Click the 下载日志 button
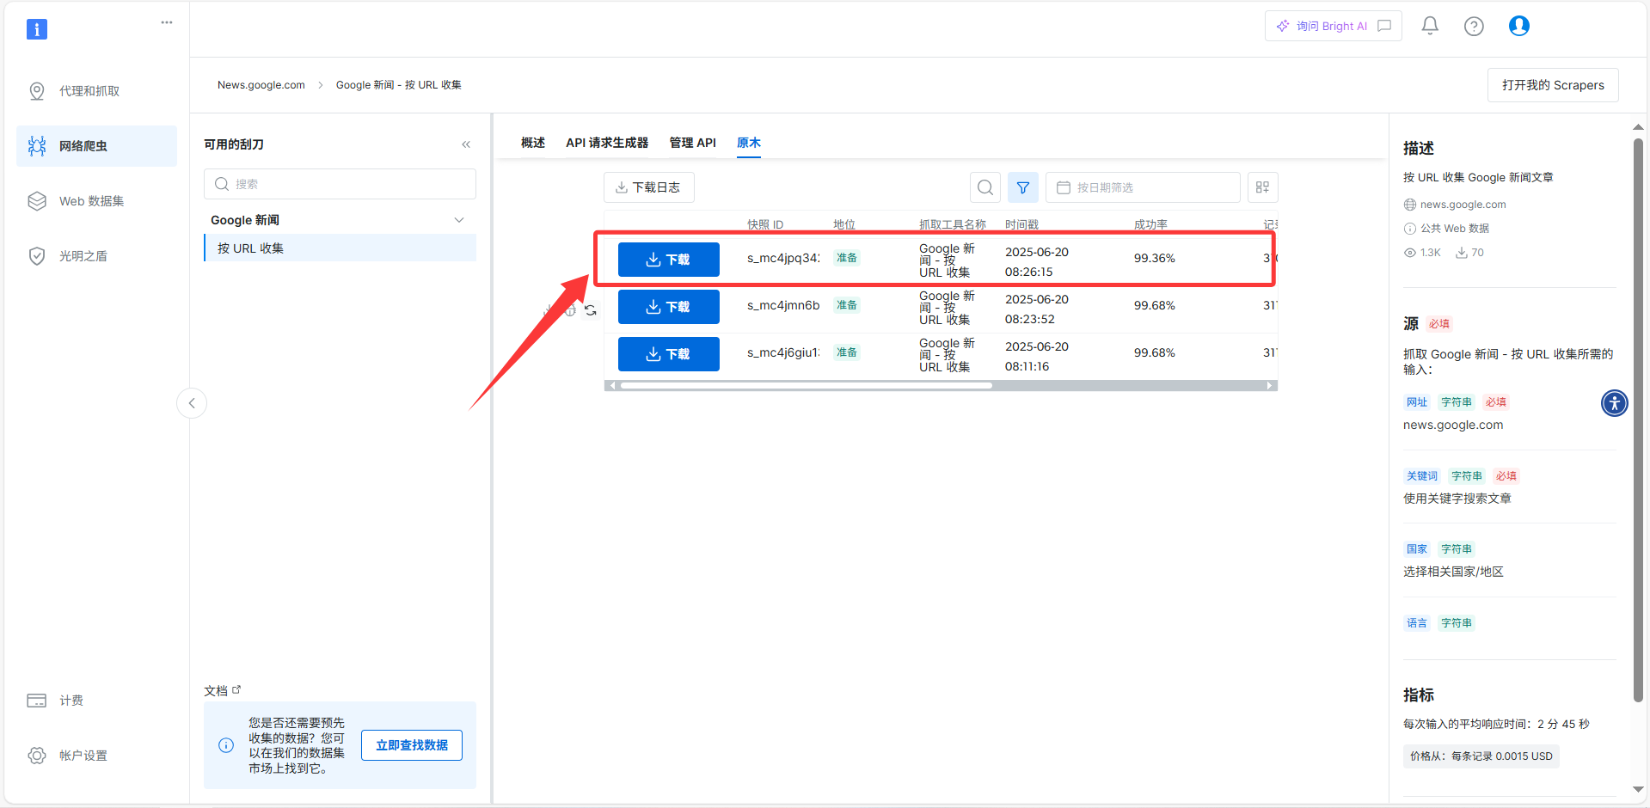Viewport: 1650px width, 808px height. pos(648,187)
